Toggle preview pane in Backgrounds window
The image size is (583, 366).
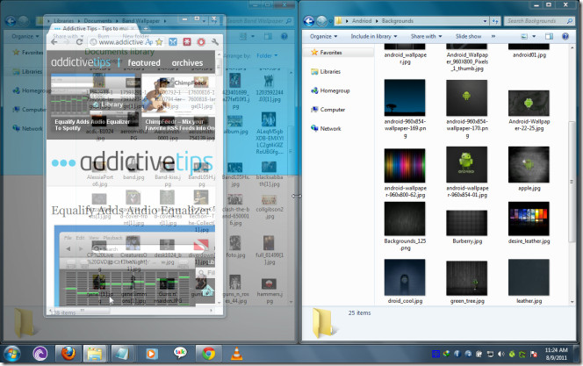tap(549, 36)
